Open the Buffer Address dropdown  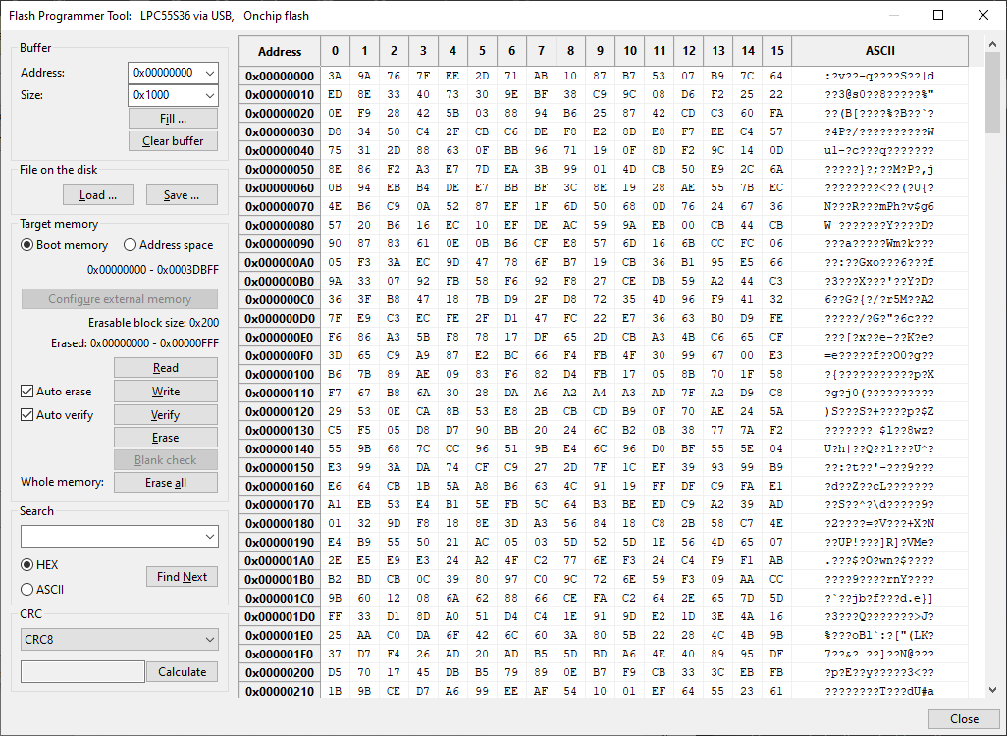pos(210,73)
